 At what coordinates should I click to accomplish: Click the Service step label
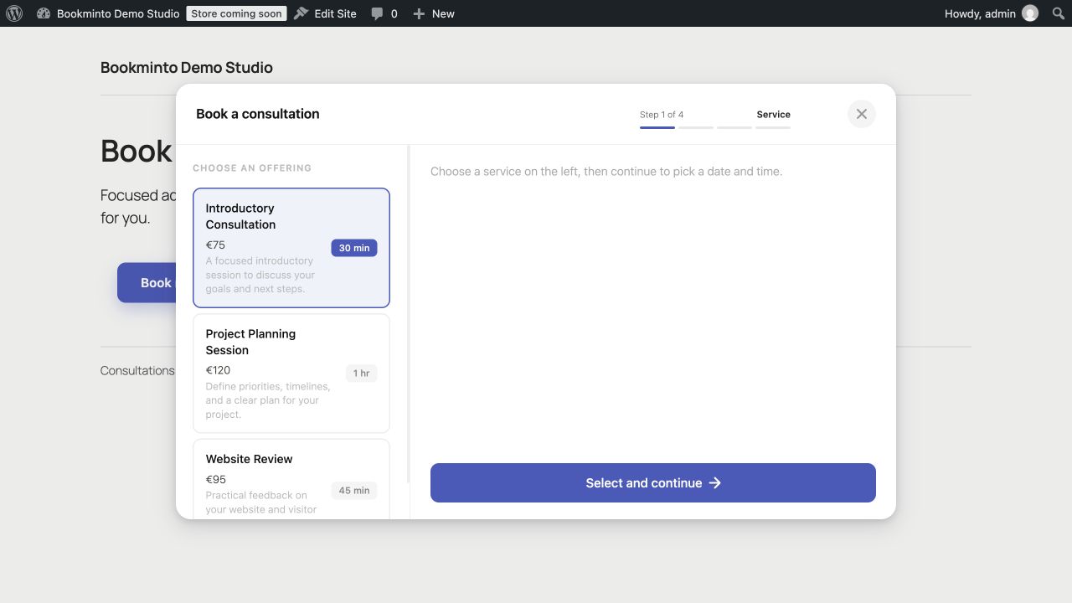tap(774, 115)
